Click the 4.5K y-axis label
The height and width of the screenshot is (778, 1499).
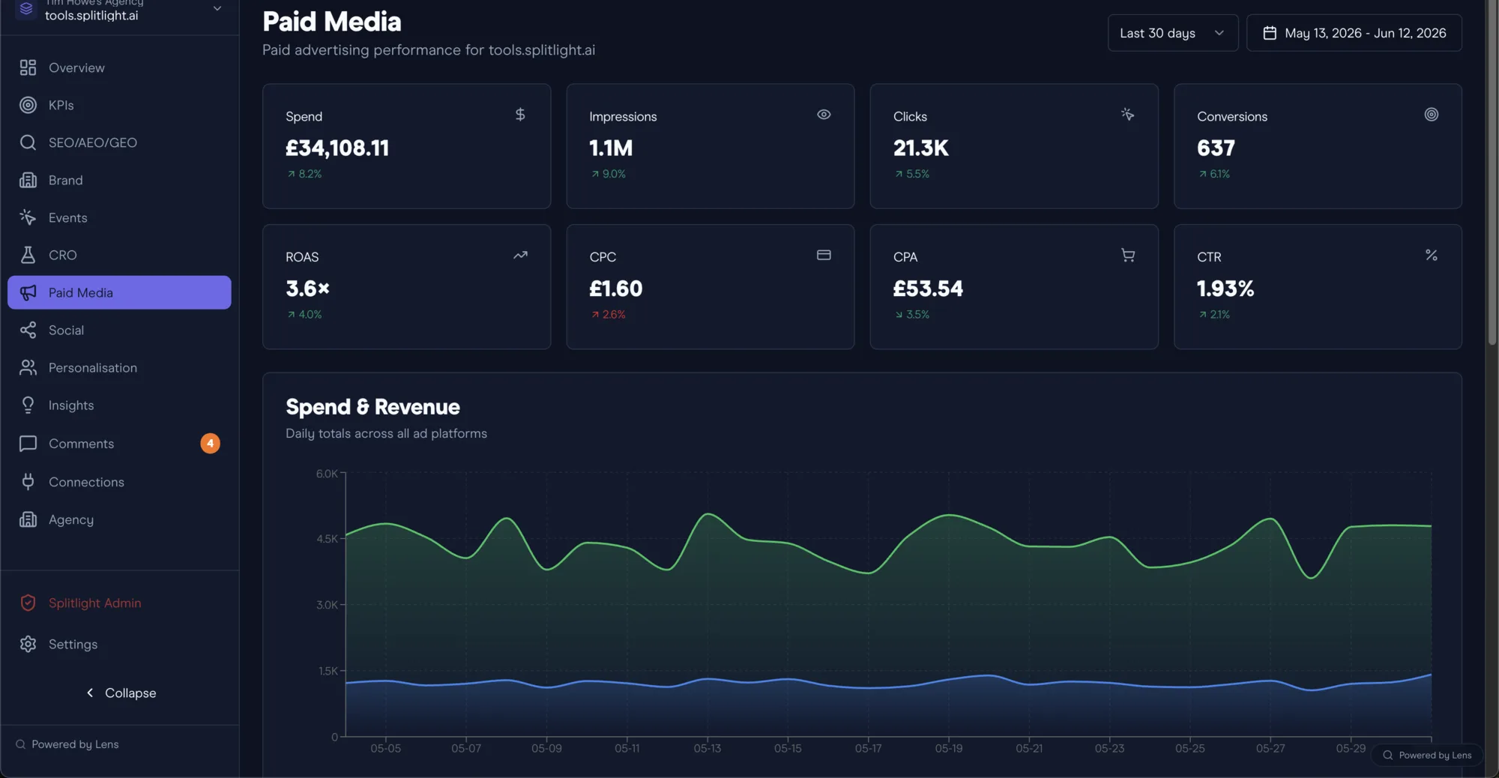point(327,539)
